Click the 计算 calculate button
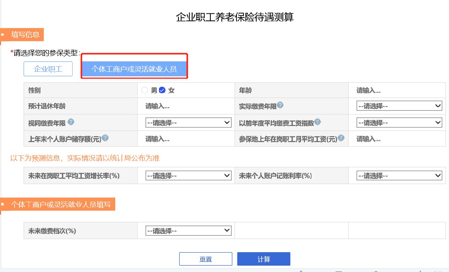 click(x=263, y=259)
